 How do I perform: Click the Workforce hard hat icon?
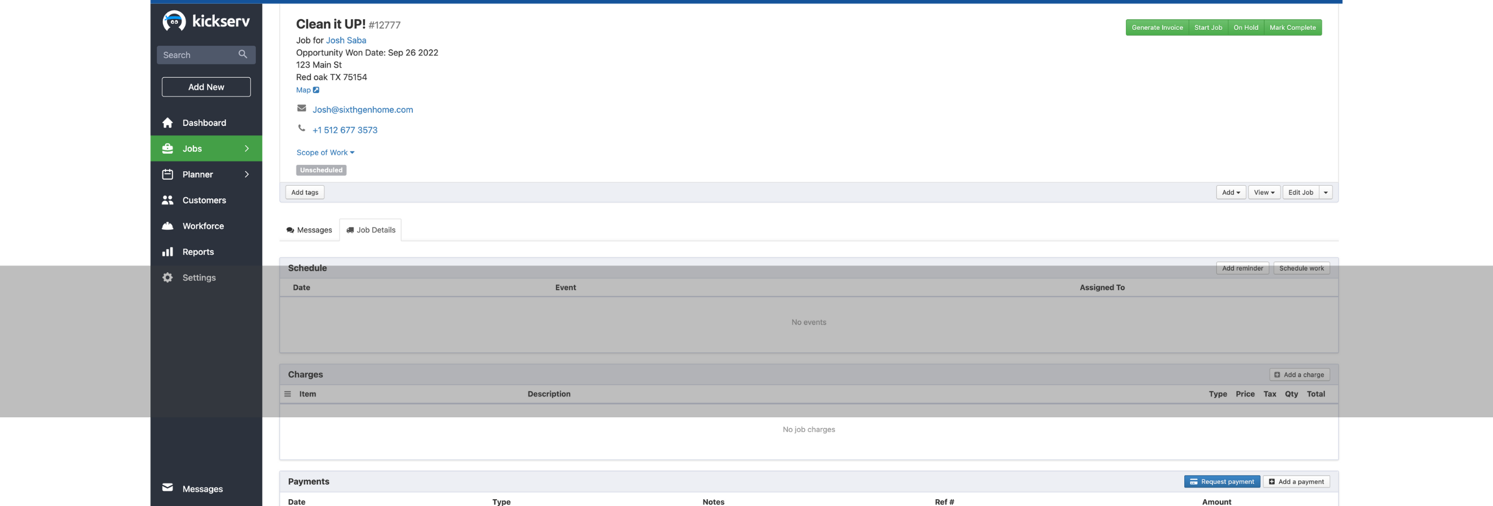[x=167, y=226]
